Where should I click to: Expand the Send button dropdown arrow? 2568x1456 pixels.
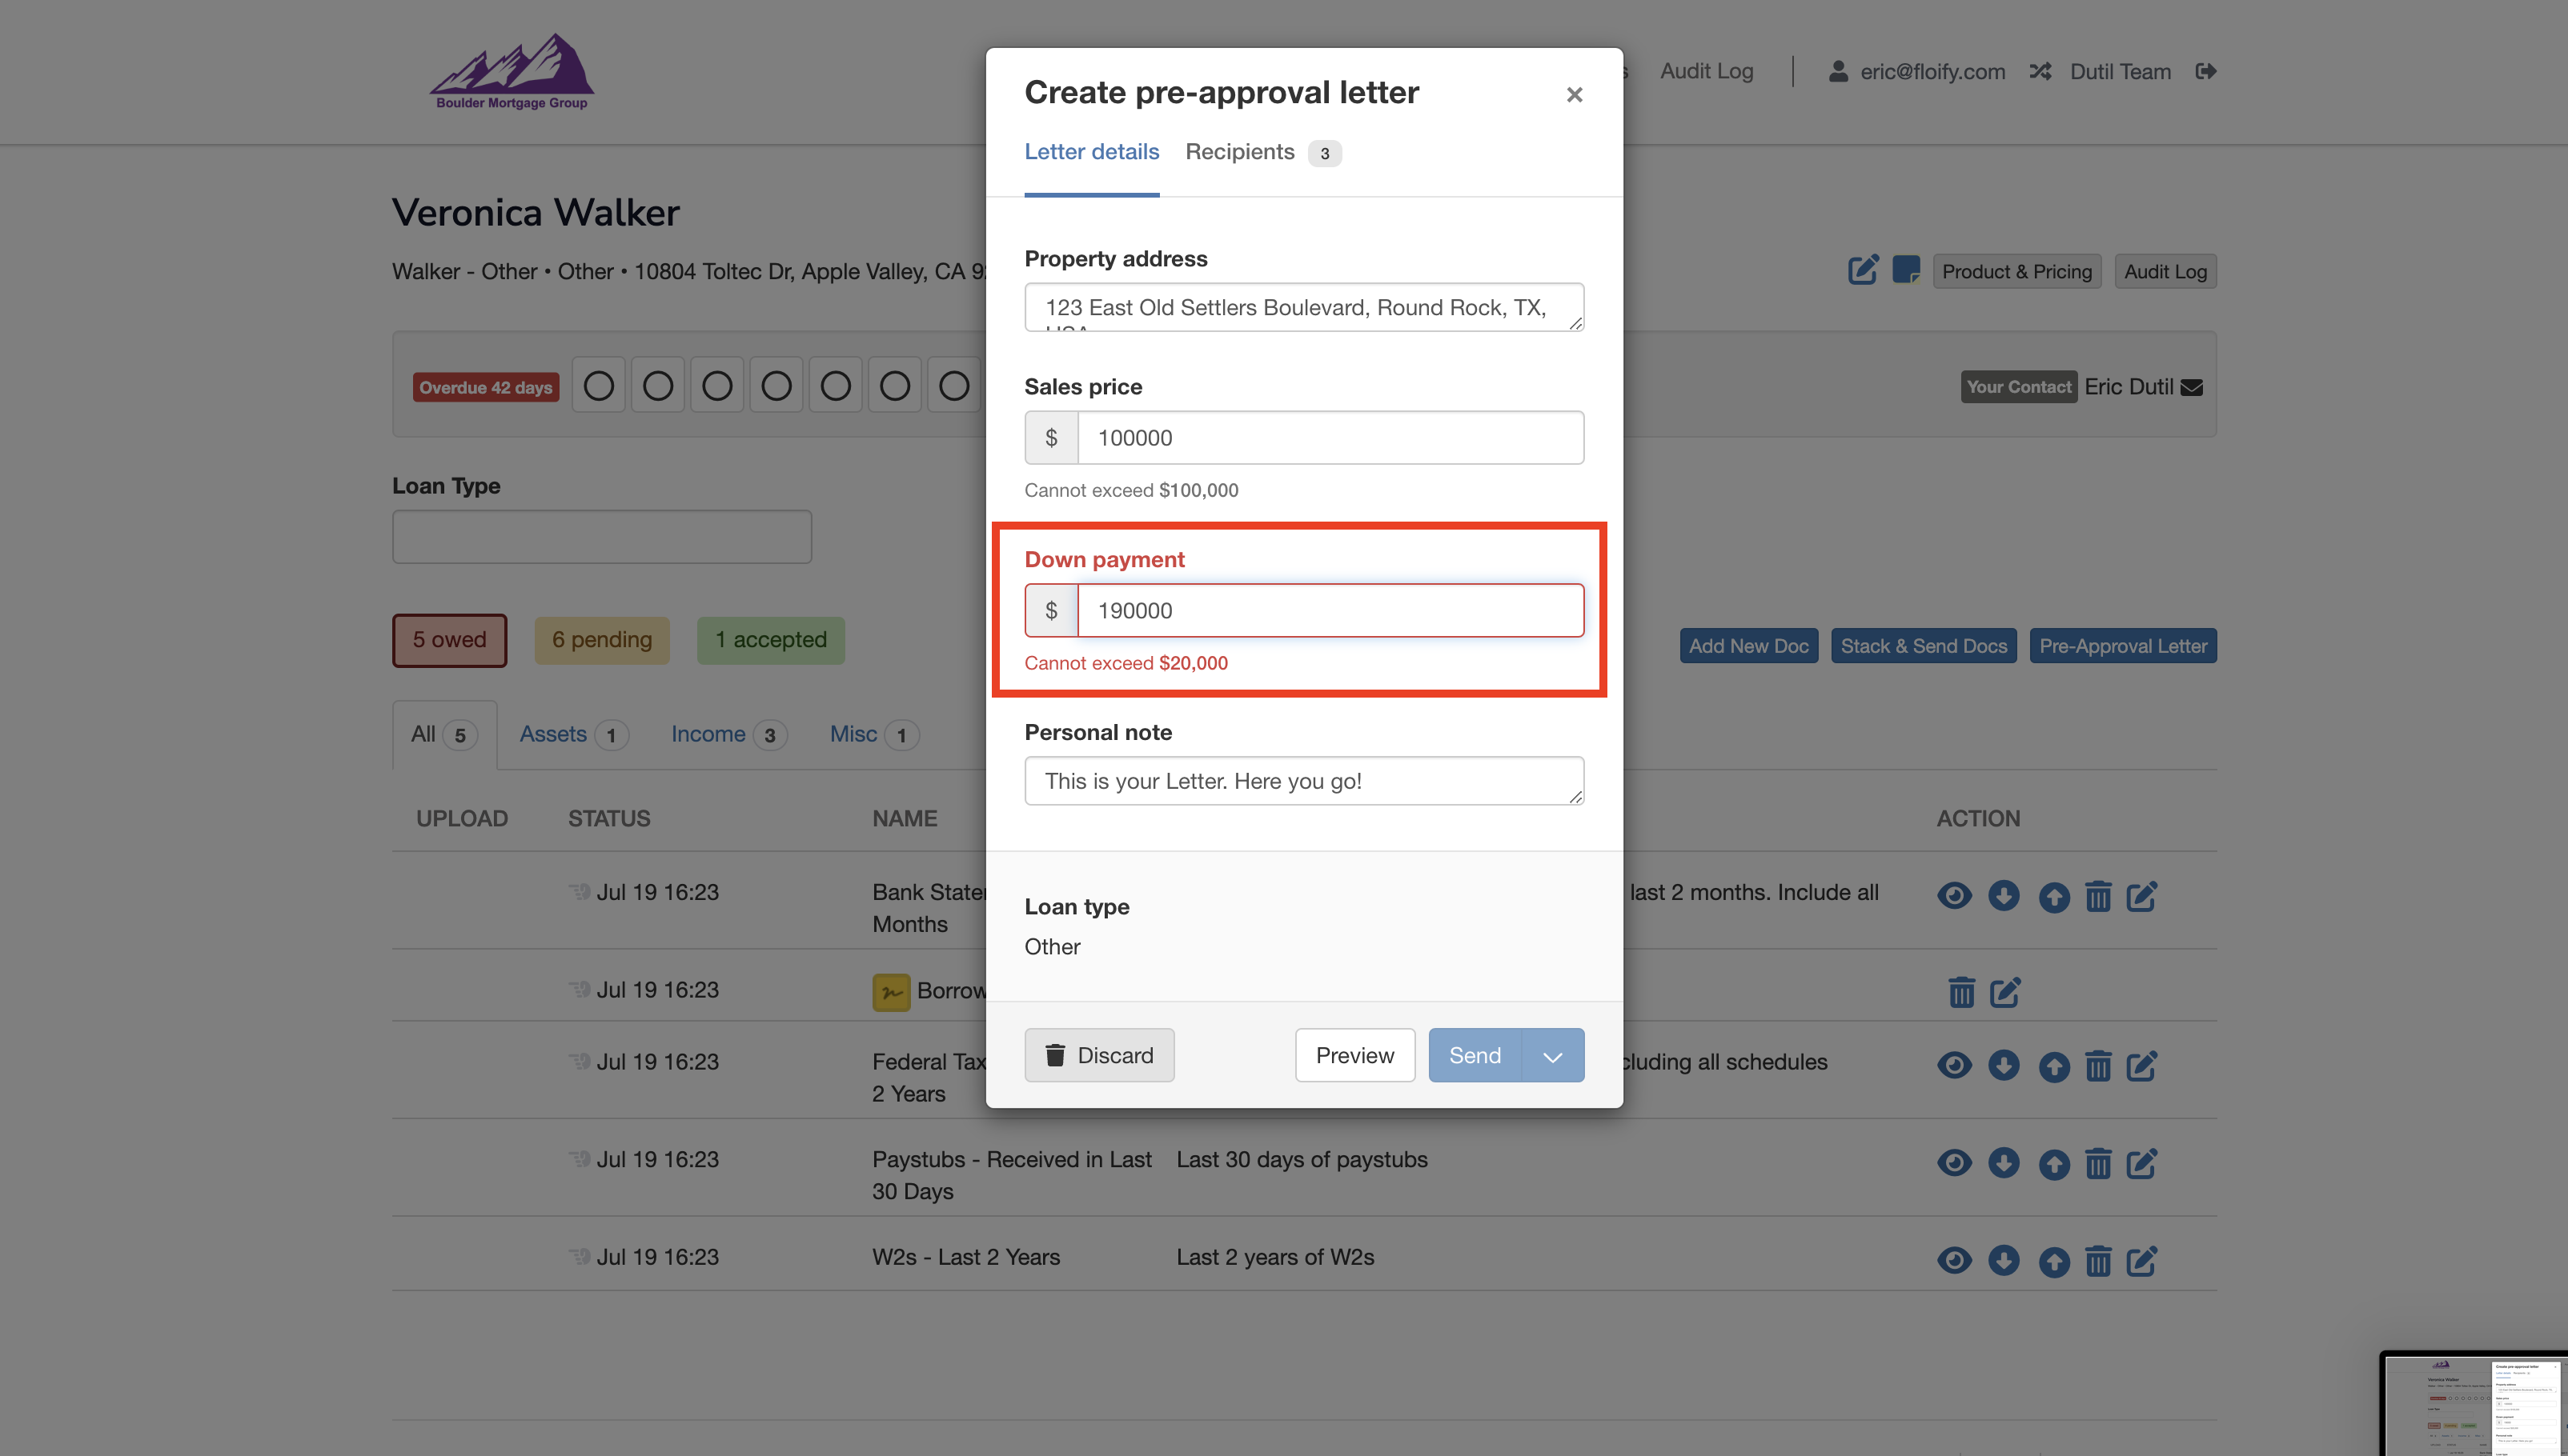pos(1551,1056)
